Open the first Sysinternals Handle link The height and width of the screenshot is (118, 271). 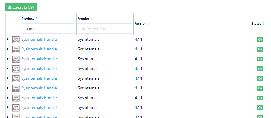(x=39, y=40)
